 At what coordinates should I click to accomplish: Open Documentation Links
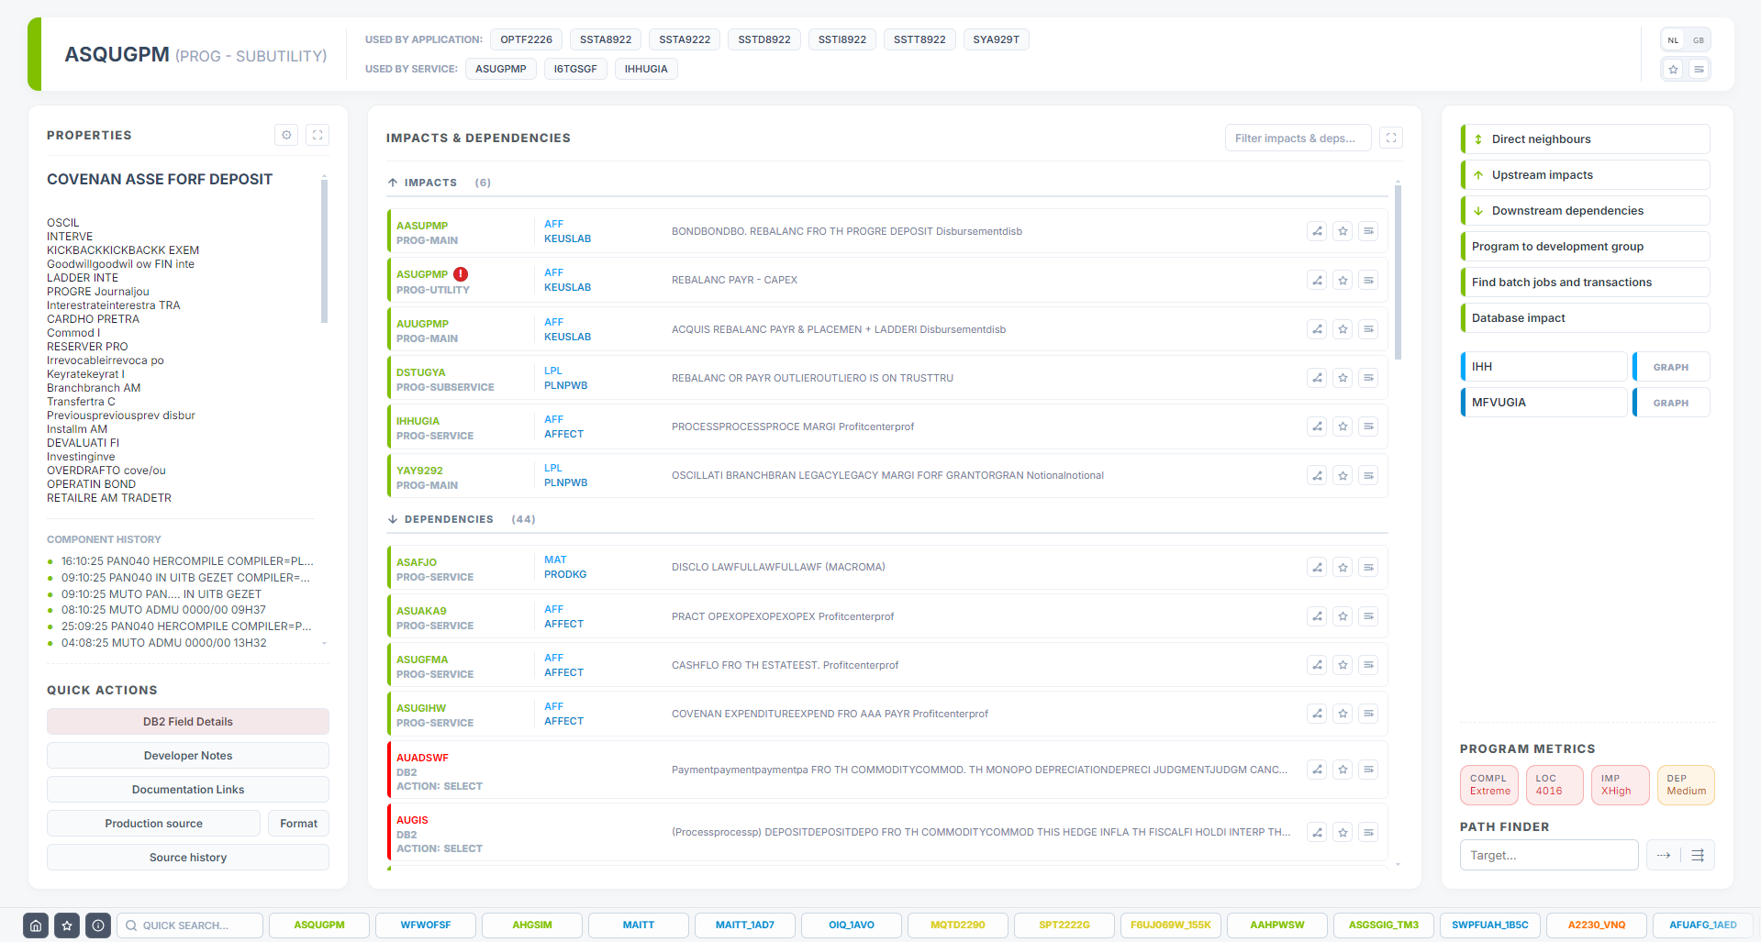point(188,790)
